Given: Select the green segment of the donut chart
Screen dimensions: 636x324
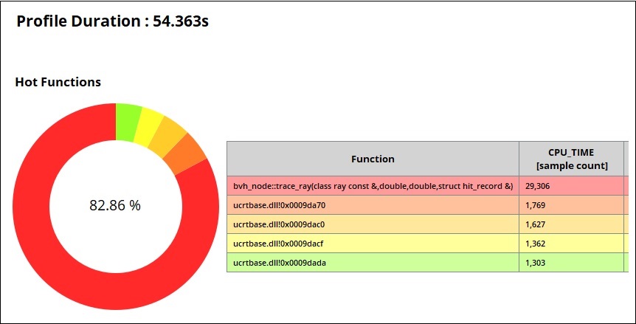Looking at the screenshot, I should (128, 120).
